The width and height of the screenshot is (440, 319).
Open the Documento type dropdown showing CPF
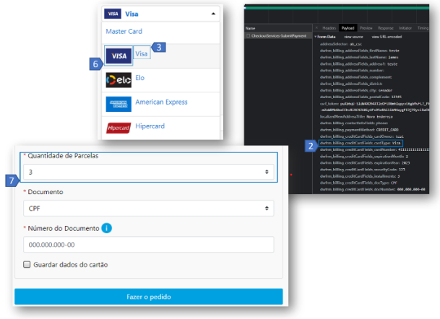[148, 208]
